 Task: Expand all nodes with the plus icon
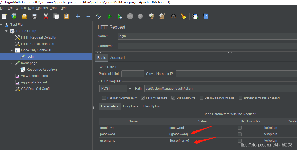click(x=78, y=16)
